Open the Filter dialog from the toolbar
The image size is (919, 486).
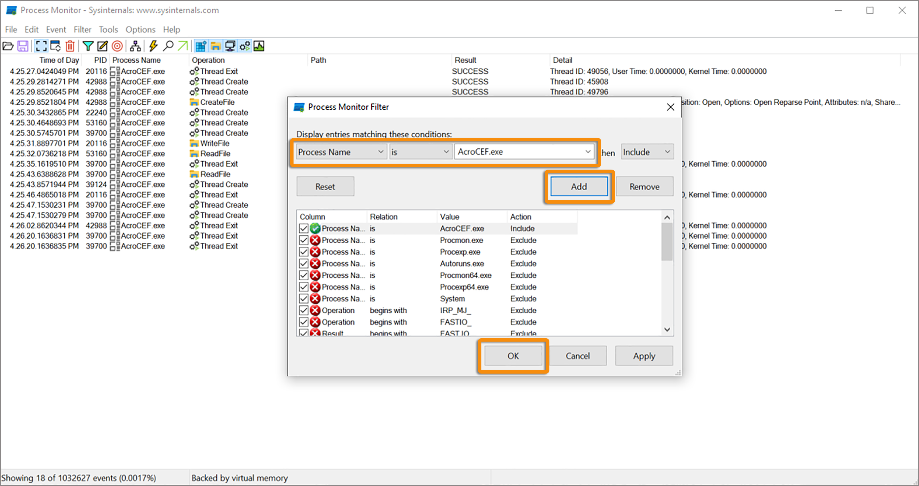pos(88,46)
